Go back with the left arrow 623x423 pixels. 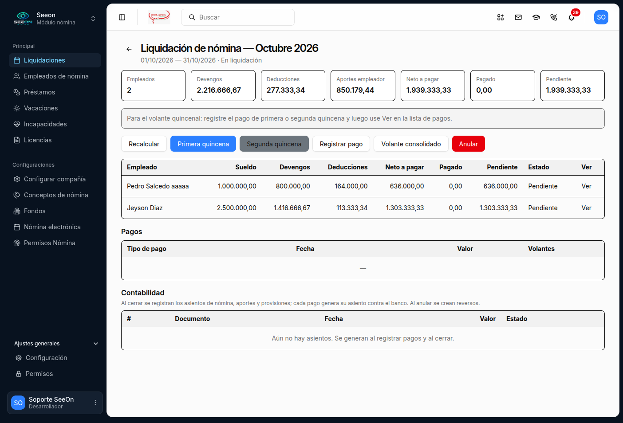[x=129, y=49]
